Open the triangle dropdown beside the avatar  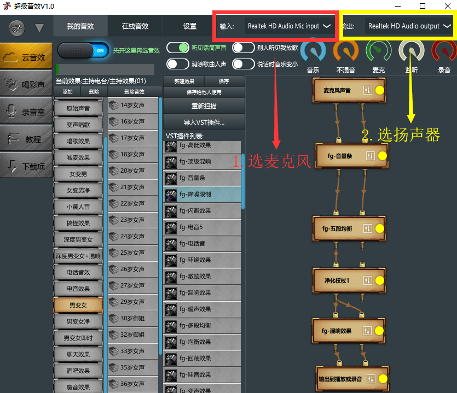click(x=39, y=28)
